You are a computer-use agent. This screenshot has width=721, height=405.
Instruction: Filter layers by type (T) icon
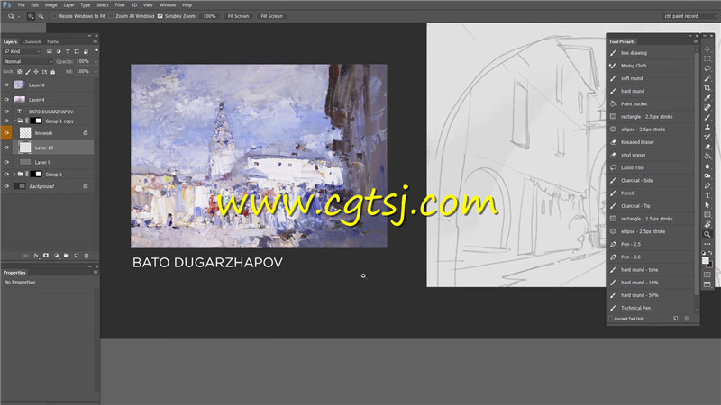click(x=68, y=51)
